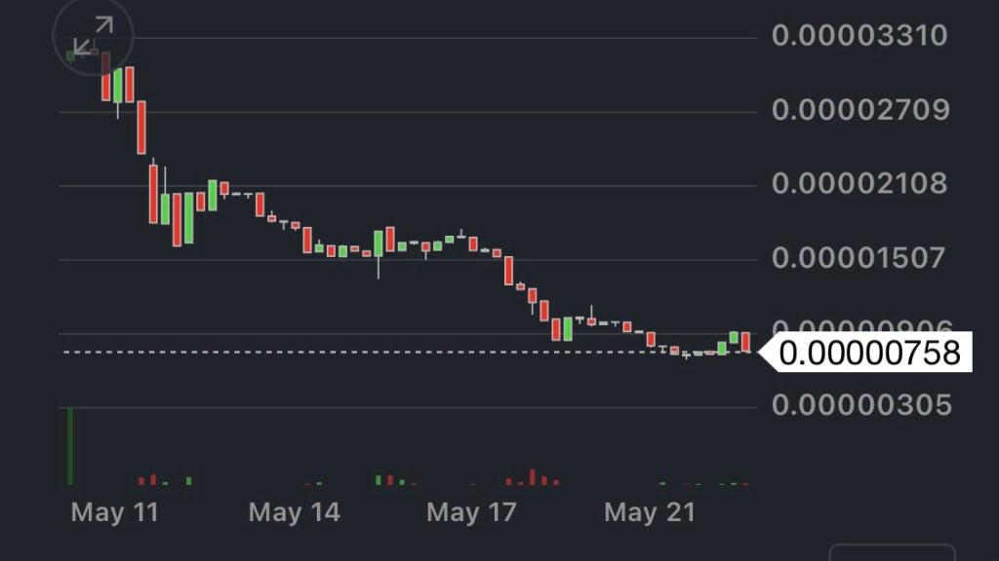Click the partially visible button at bottom right

click(x=892, y=552)
